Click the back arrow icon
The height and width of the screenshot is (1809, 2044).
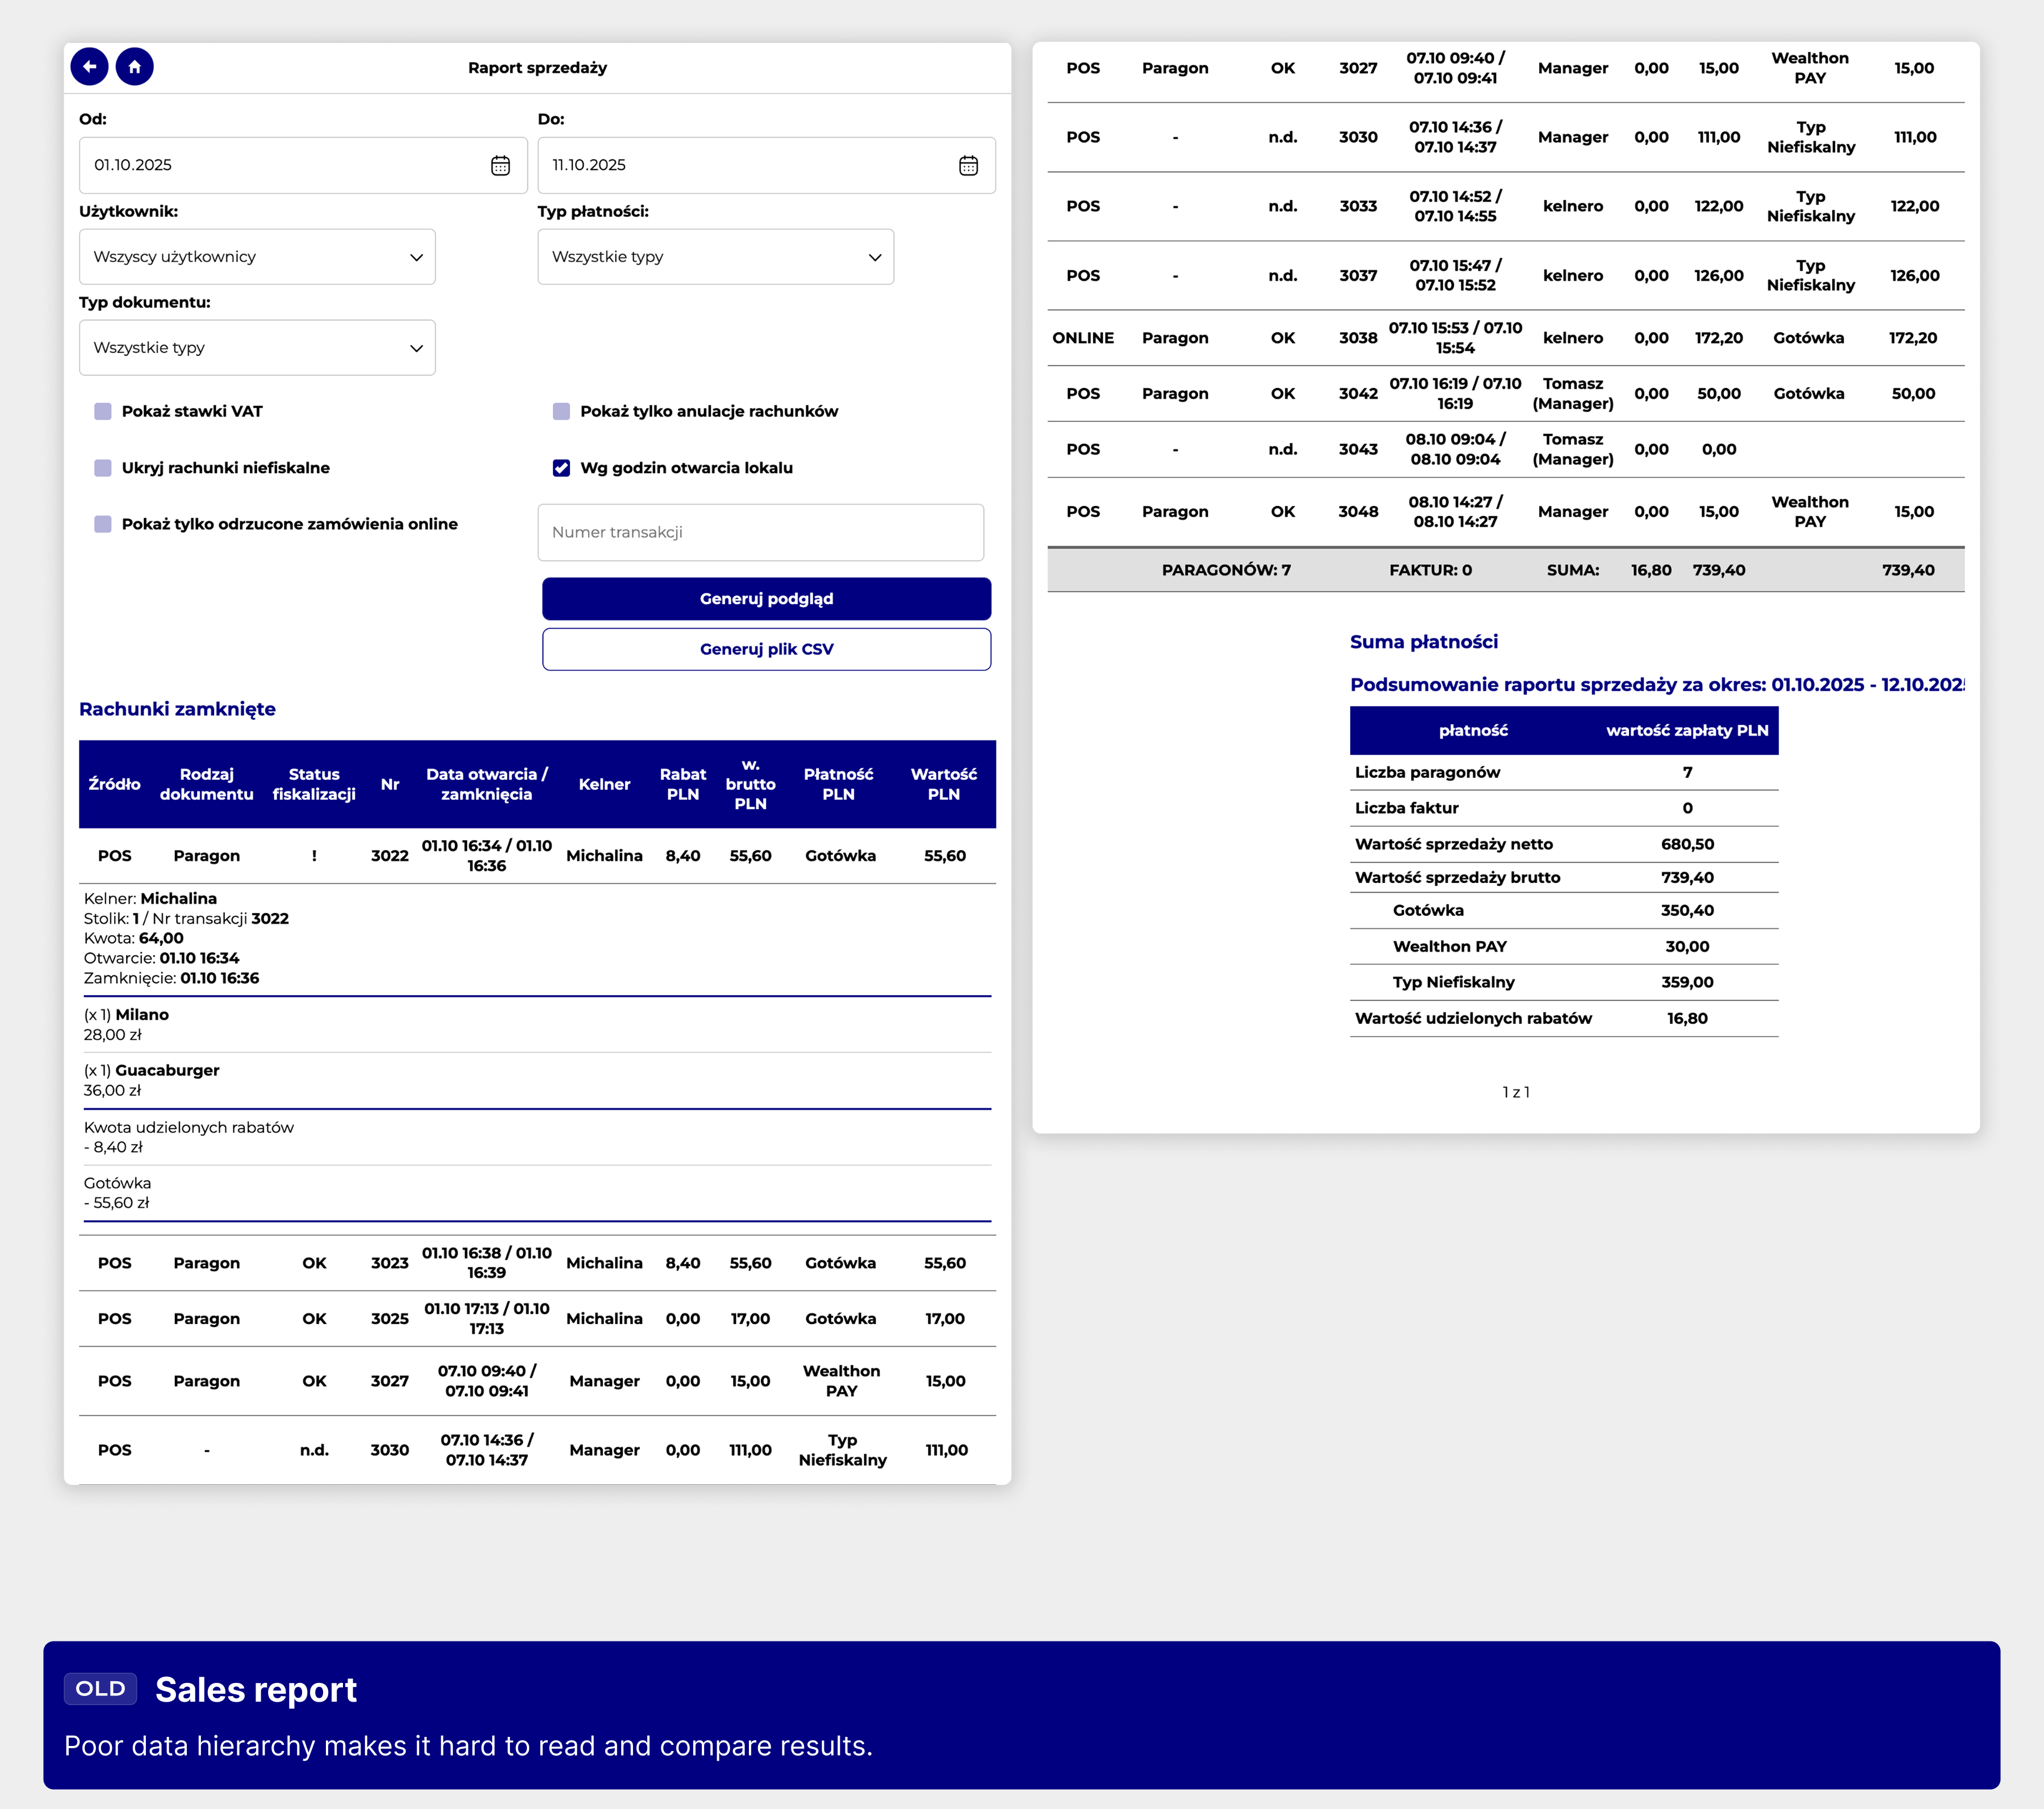(x=89, y=67)
